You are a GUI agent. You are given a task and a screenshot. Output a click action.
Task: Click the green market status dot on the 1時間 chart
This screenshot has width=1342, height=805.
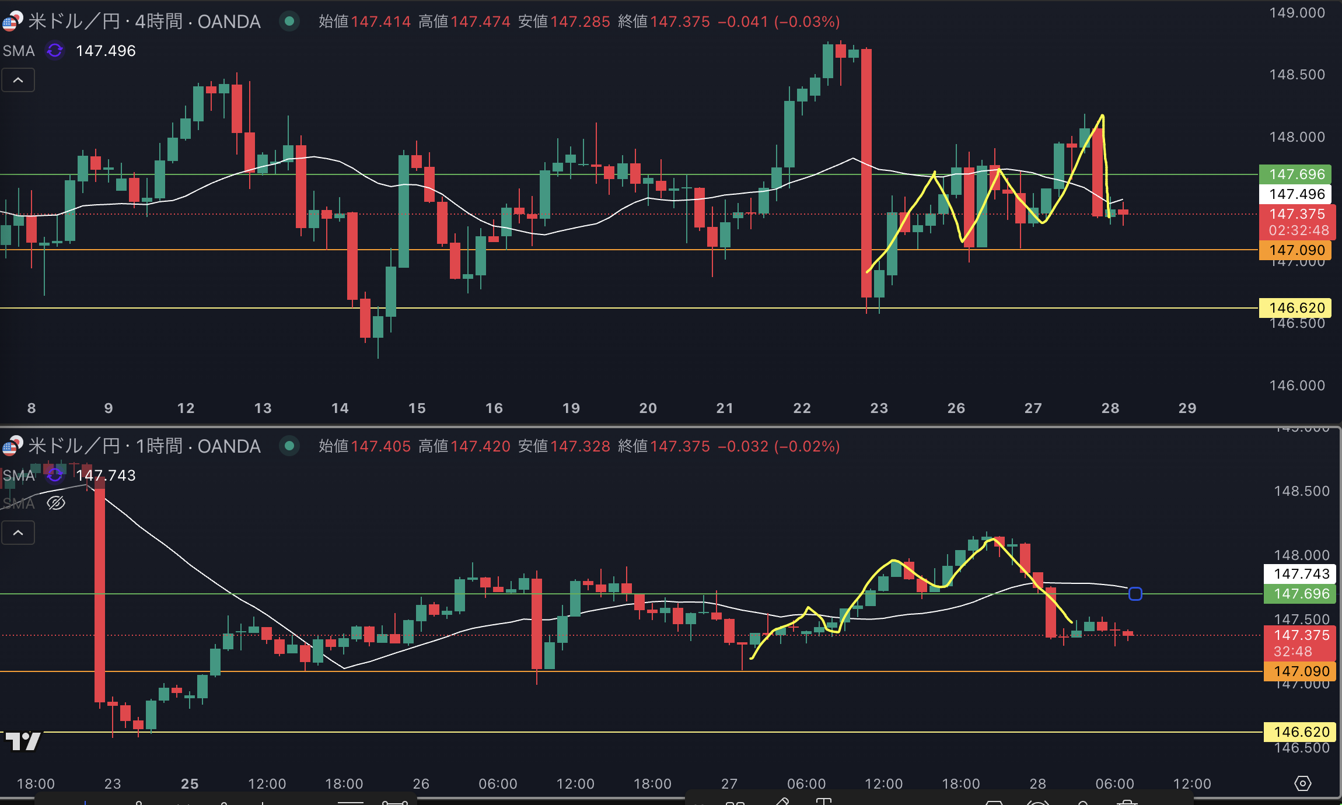tap(289, 446)
